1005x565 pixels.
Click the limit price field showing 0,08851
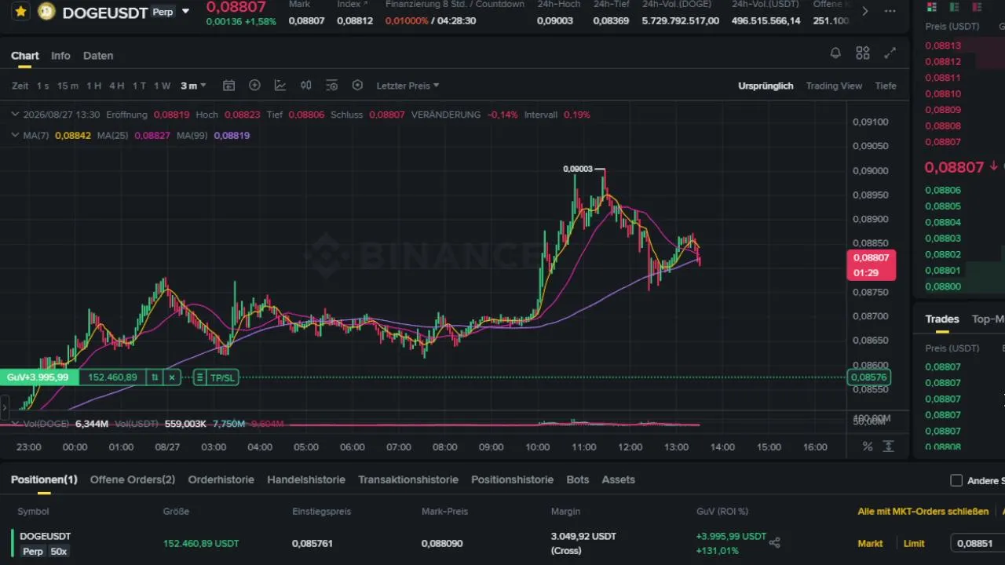(x=978, y=543)
